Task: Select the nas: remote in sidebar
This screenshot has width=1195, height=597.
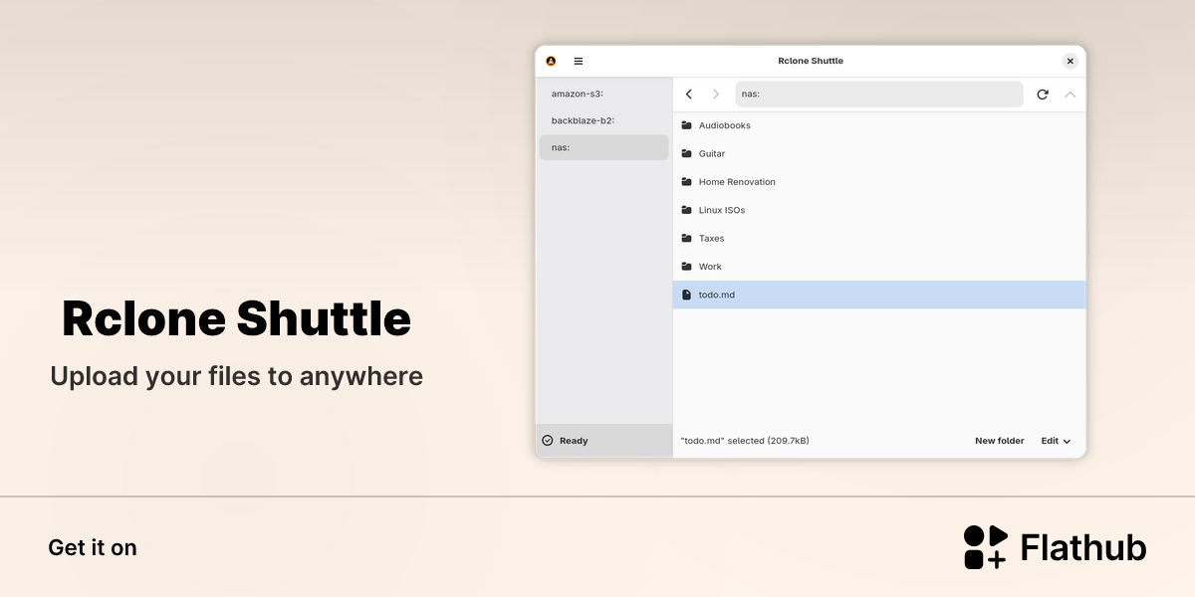Action: tap(603, 147)
